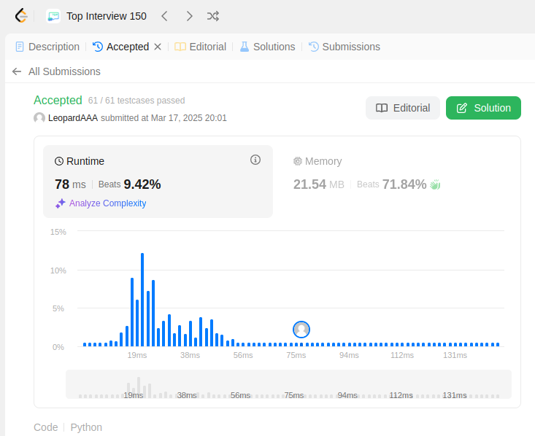Switch to the Description tab
This screenshot has height=436, width=535.
click(x=47, y=47)
